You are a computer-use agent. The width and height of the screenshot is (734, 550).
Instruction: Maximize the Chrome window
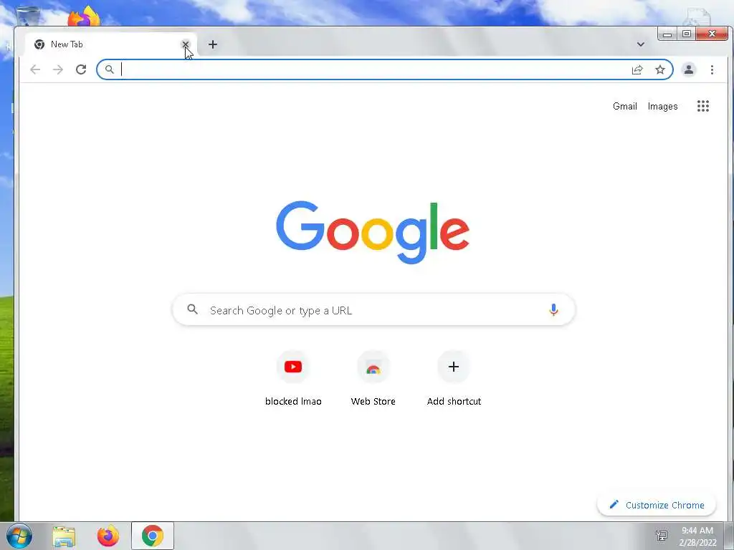coord(687,34)
